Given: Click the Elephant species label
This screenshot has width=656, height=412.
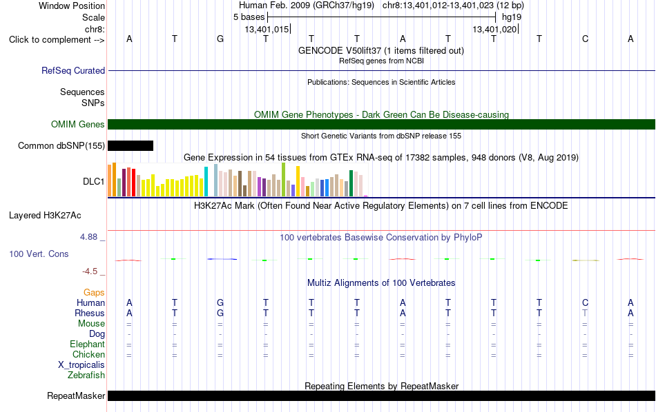Looking at the screenshot, I should 87,344.
